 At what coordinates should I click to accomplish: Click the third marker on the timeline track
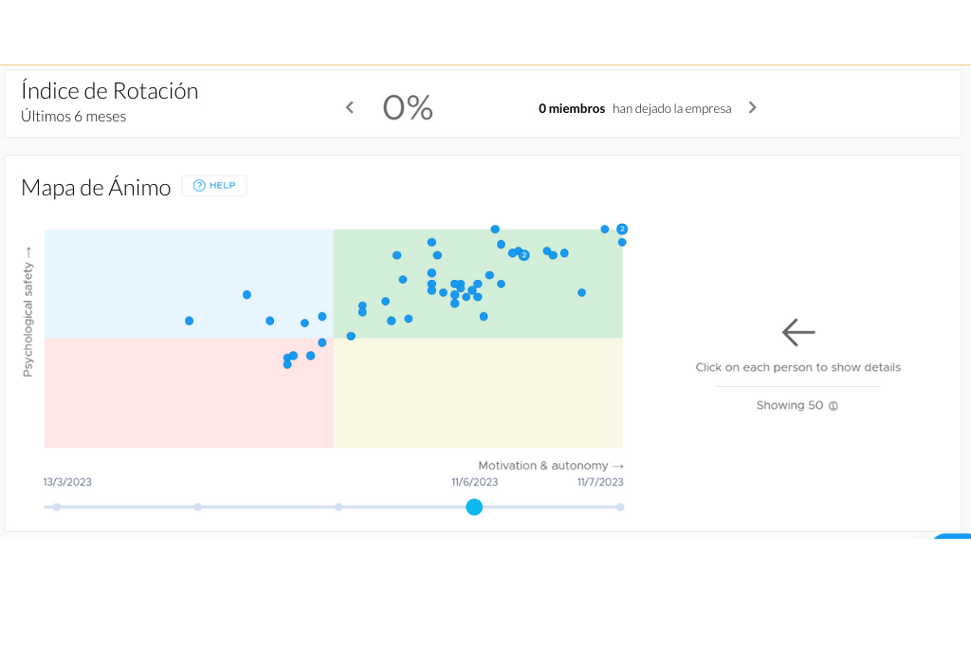pos(339,508)
